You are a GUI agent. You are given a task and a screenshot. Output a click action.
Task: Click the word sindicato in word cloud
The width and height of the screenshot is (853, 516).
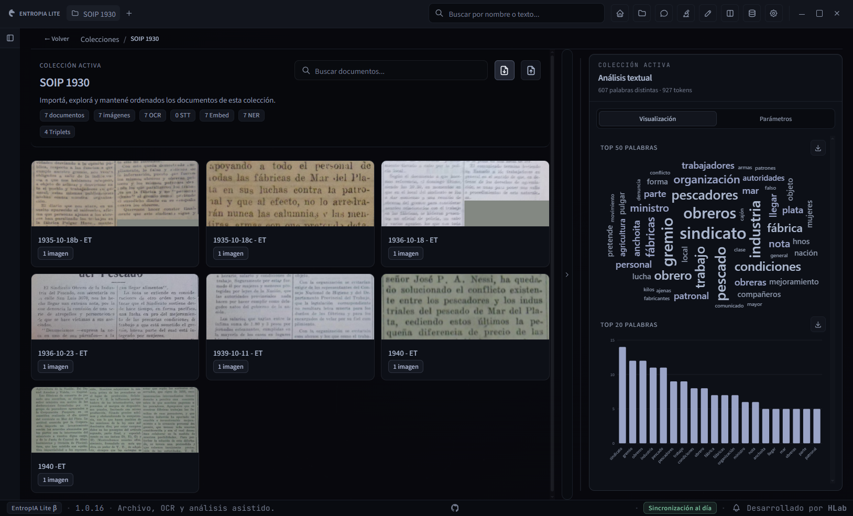713,233
